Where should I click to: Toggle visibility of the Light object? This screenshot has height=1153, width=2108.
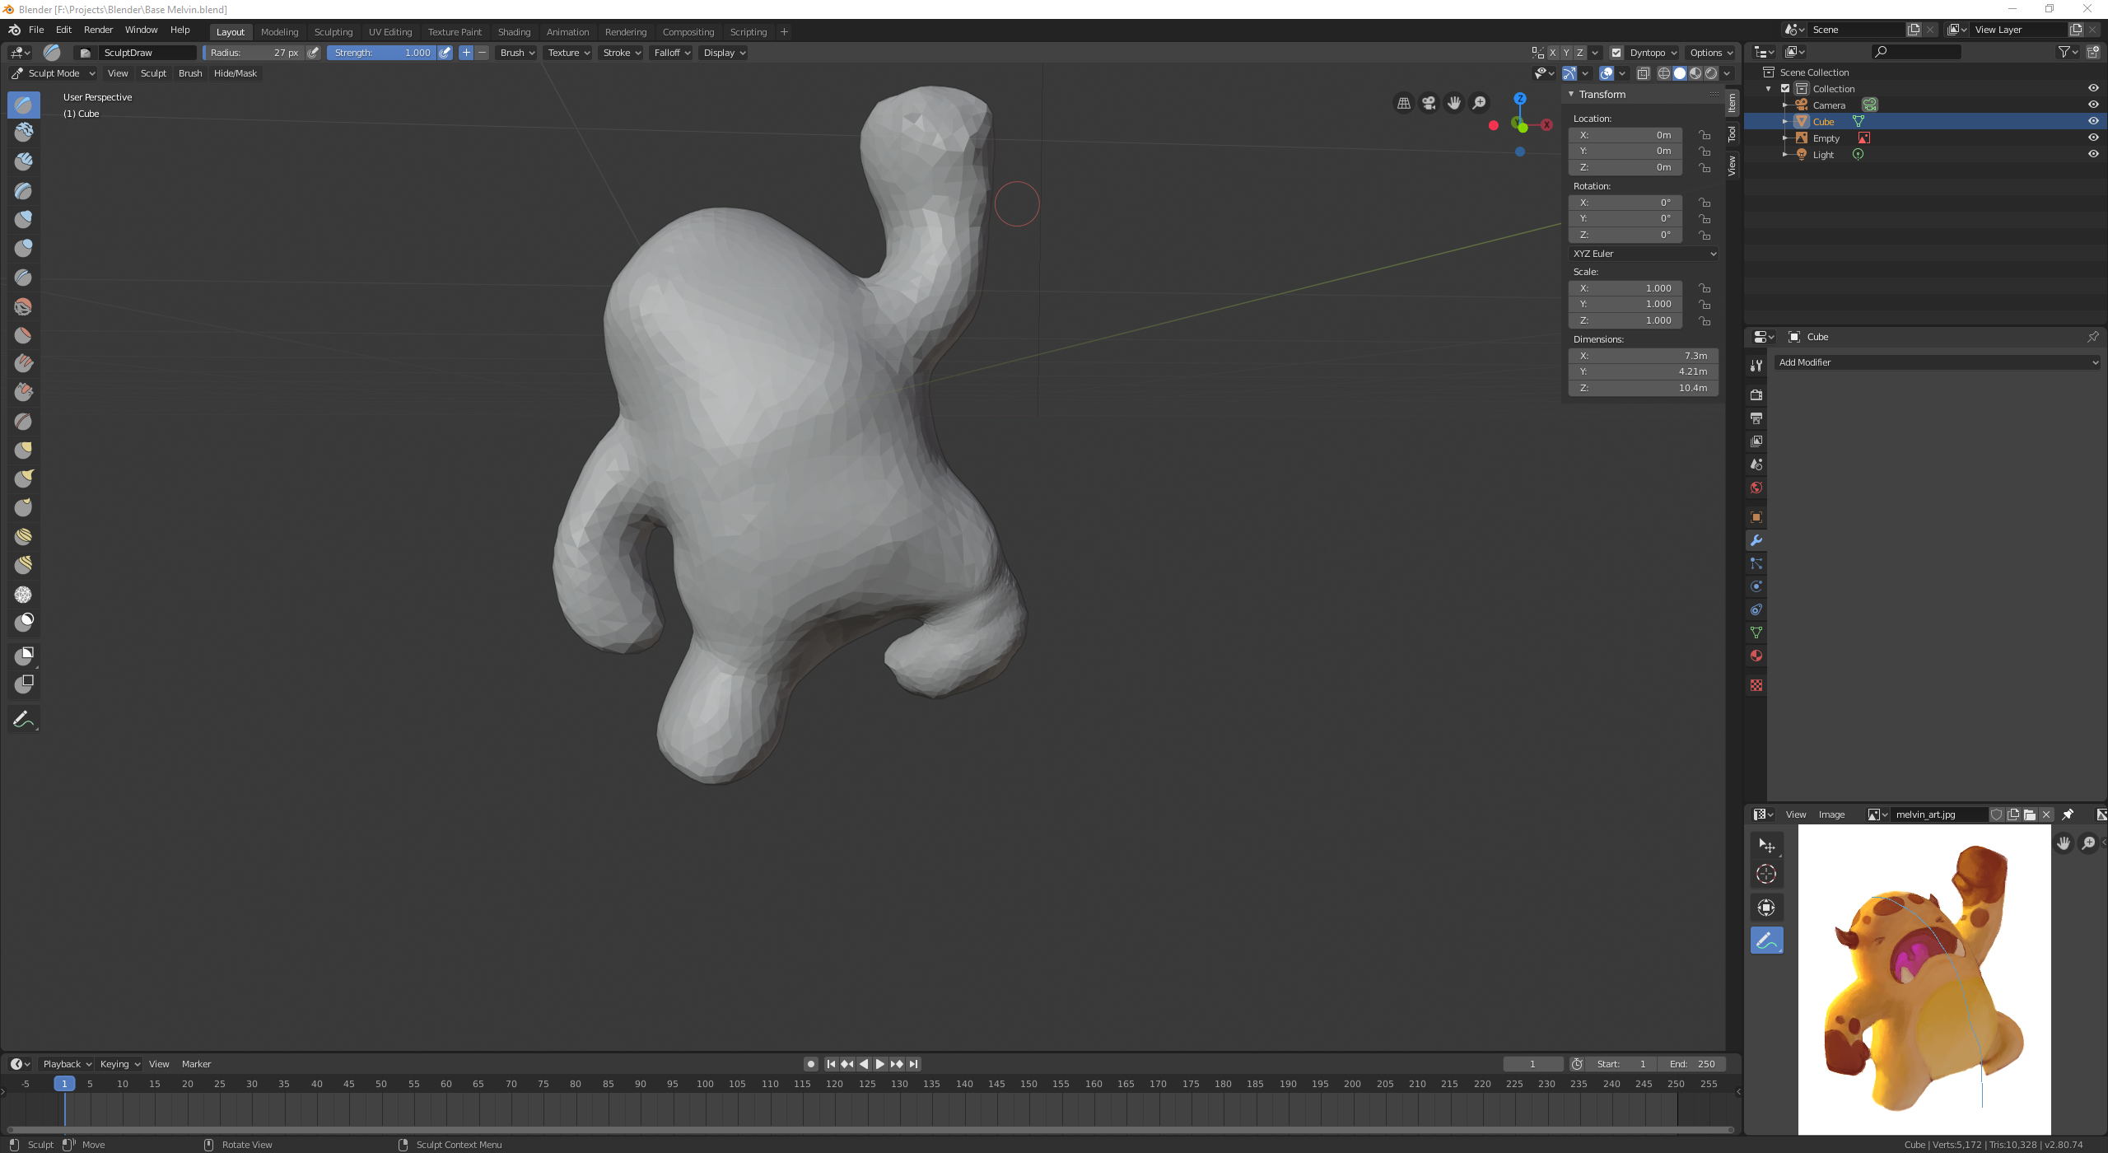(x=2092, y=154)
